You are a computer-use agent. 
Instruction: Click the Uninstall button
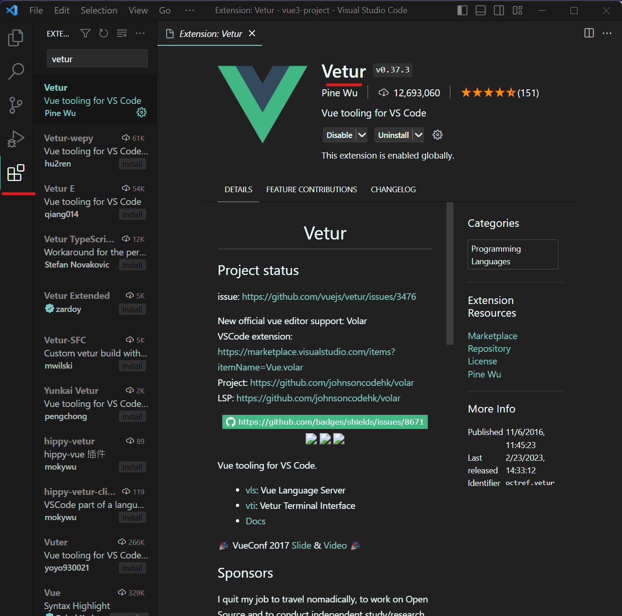(393, 135)
